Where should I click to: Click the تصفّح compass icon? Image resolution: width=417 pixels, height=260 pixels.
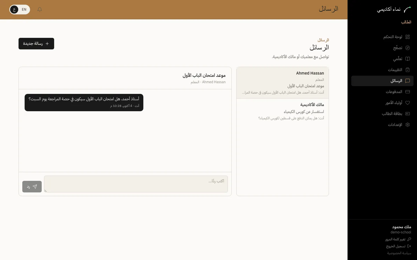[408, 48]
